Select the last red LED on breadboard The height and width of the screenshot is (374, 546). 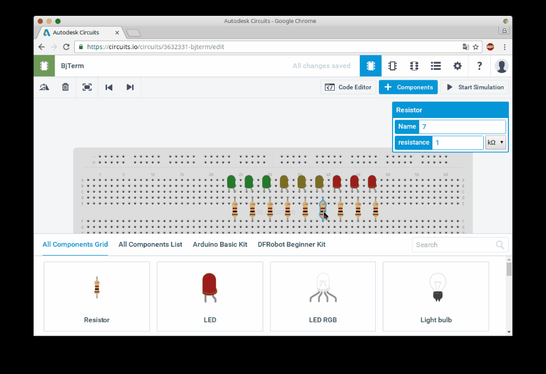372,182
